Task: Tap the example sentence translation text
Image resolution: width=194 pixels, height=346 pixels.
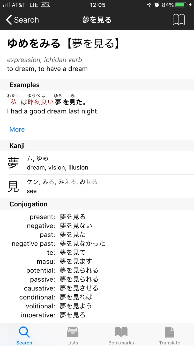Action: point(53,112)
